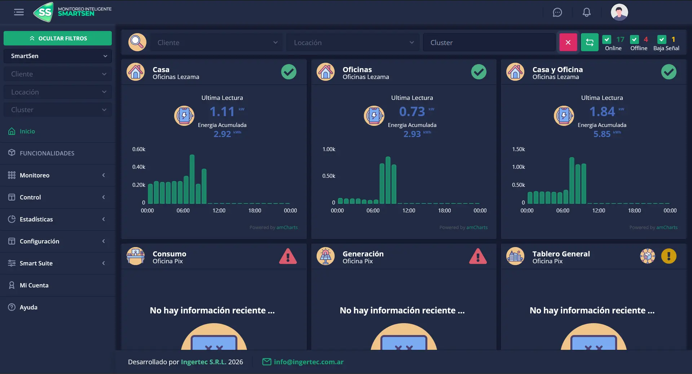Click the Smart Suite sliders icon

[12, 263]
